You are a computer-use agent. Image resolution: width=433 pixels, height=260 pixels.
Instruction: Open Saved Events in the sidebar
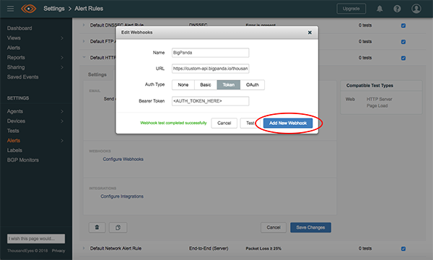[22, 77]
